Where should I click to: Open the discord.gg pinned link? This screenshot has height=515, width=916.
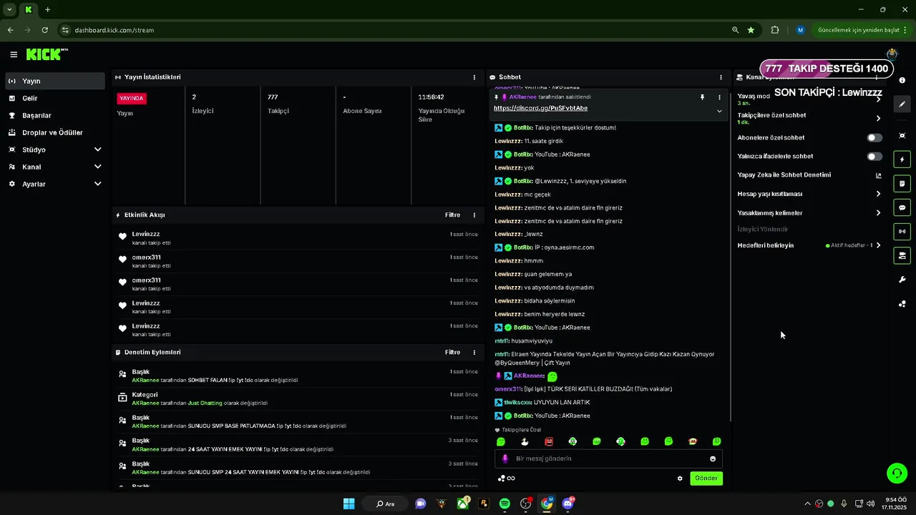pos(540,108)
